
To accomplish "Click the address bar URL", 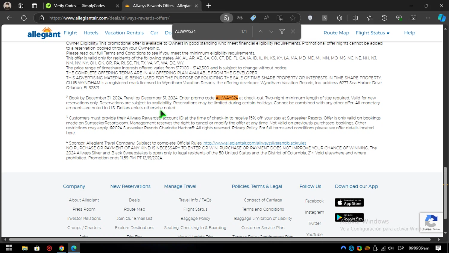I will pos(109,18).
